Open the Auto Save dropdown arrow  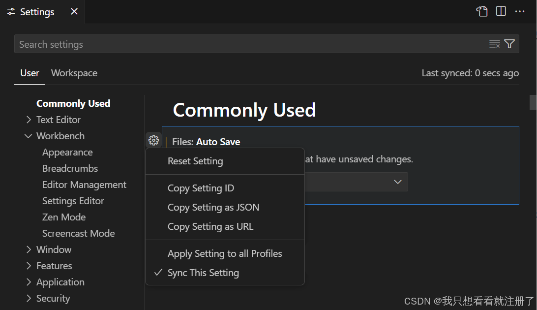pos(398,182)
